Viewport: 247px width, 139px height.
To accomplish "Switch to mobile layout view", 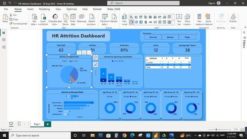I will [x=19, y=124].
